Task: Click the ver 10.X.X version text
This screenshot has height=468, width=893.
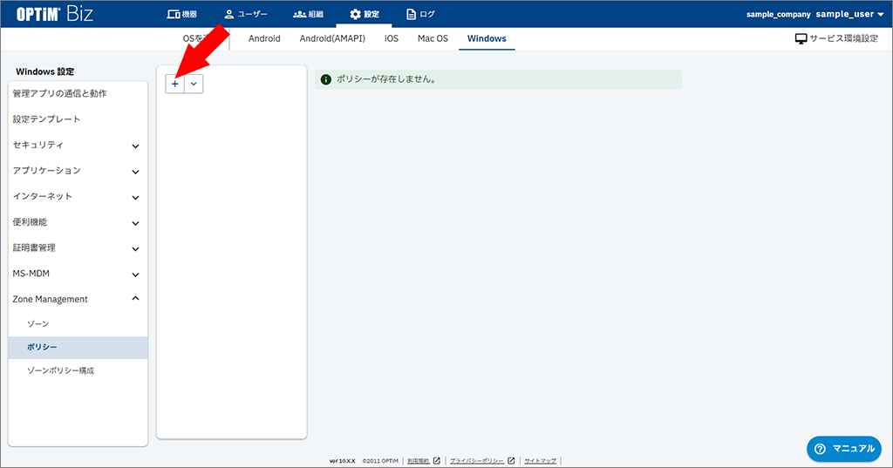Action: coord(342,461)
